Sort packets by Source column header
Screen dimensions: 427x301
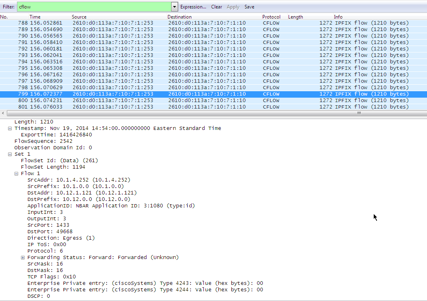tap(79, 17)
